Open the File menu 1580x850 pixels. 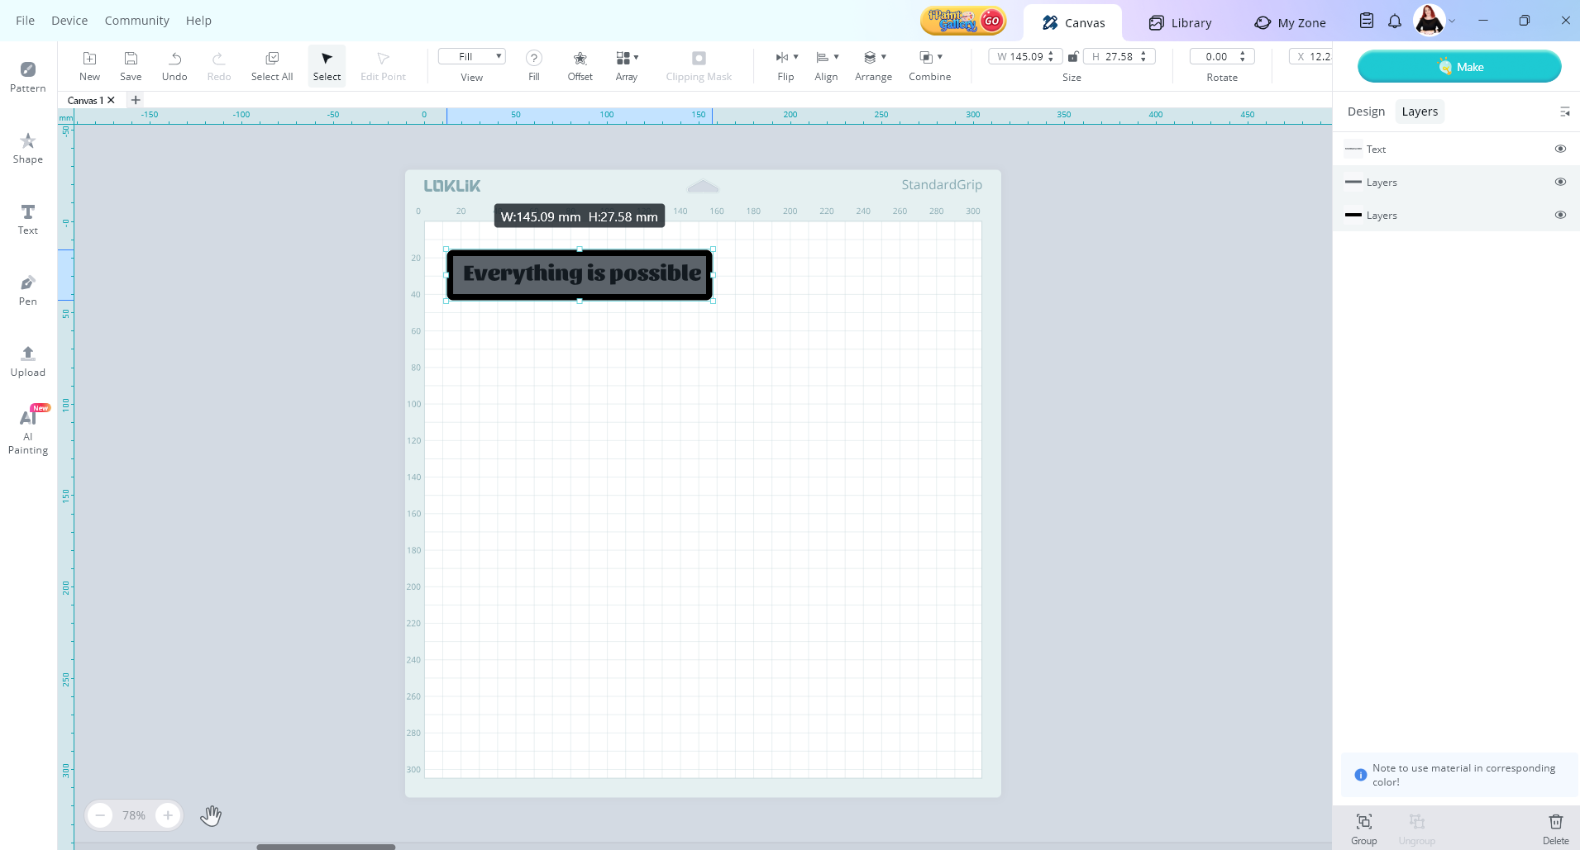tap(26, 21)
